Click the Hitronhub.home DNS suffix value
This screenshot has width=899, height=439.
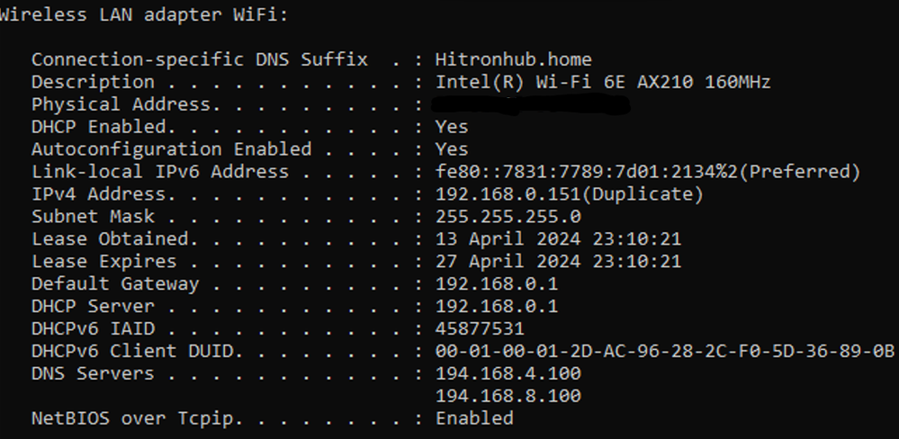513,59
